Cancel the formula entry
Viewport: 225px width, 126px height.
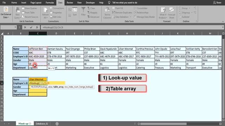(25, 27)
